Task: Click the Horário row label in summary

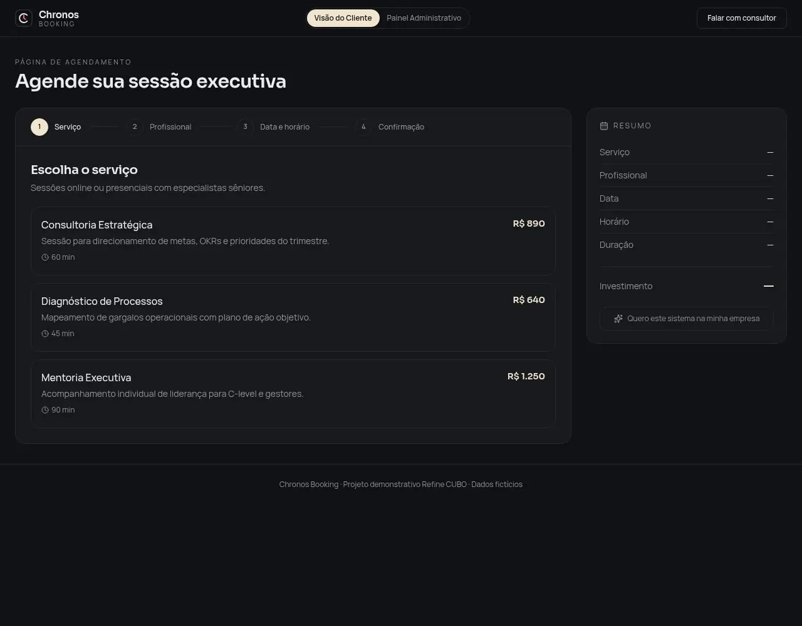Action: tap(614, 222)
